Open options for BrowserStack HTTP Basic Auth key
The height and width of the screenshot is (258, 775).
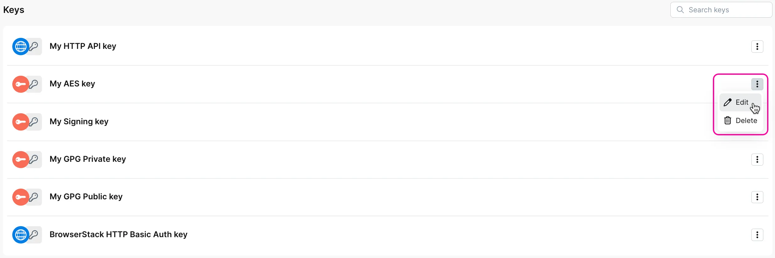click(x=757, y=235)
